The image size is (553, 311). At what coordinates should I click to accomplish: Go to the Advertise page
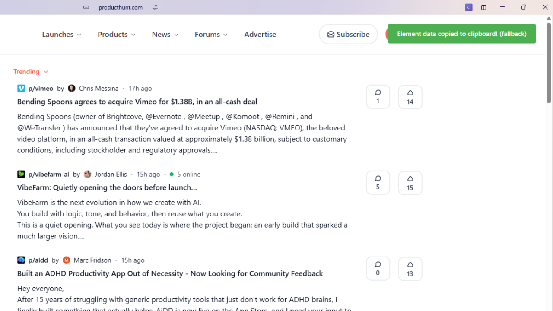(x=260, y=34)
